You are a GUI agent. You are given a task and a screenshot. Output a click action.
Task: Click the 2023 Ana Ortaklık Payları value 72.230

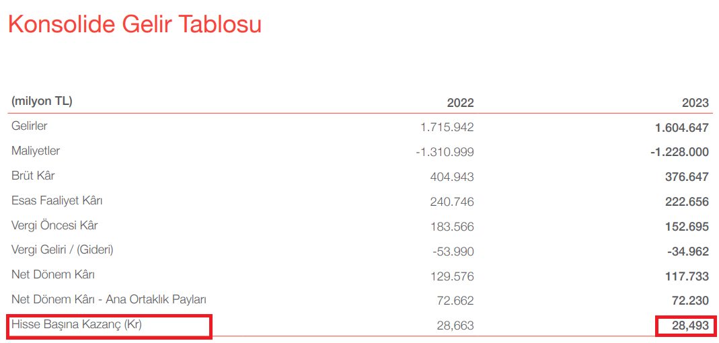[x=689, y=301]
